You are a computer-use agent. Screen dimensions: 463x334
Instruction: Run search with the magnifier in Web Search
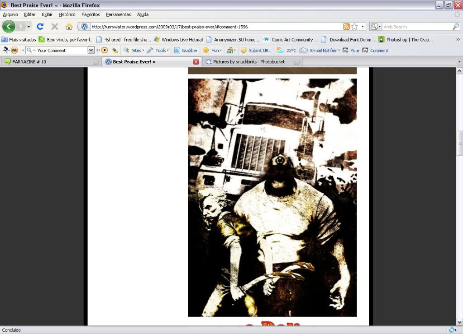coord(456,27)
